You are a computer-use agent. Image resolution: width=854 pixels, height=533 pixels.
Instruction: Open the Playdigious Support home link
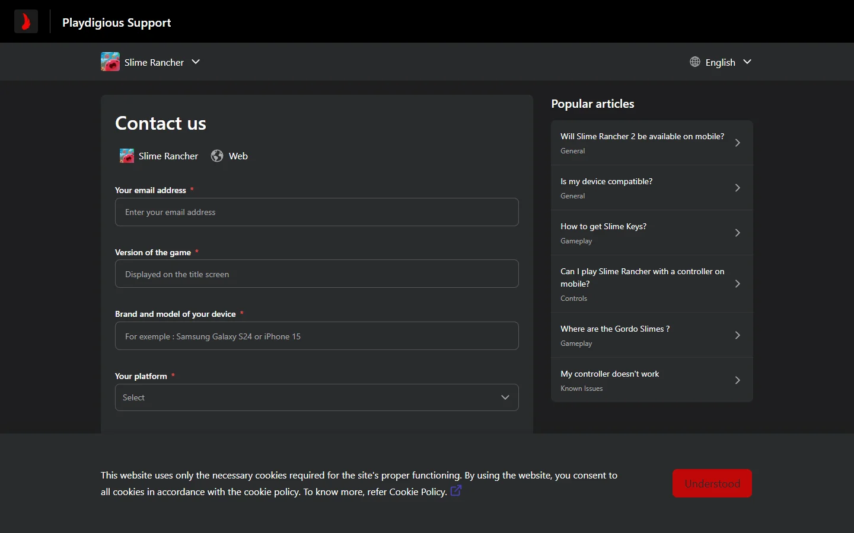point(116,23)
